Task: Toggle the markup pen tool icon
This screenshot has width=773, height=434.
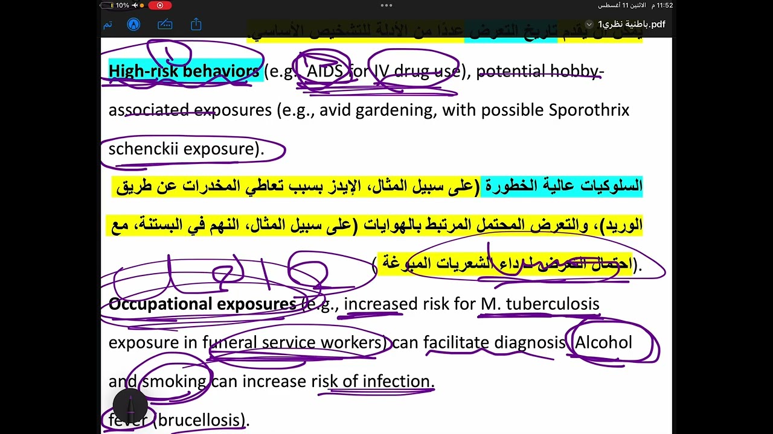Action: (x=133, y=25)
